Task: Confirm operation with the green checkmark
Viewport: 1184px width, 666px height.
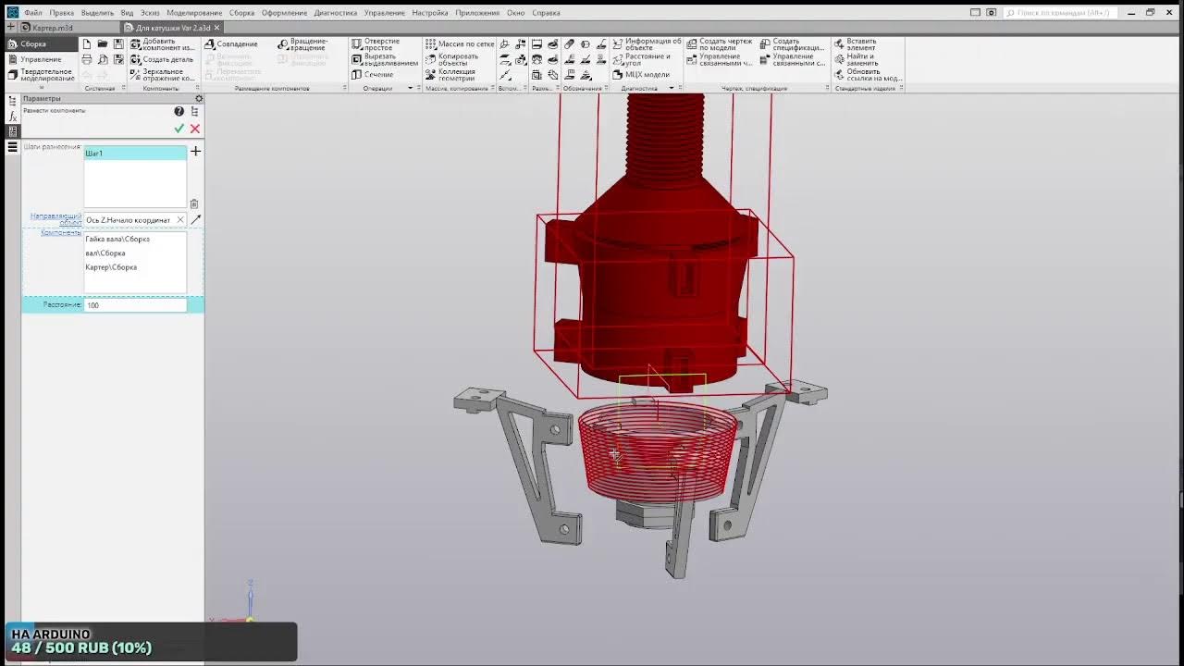Action: pos(179,129)
